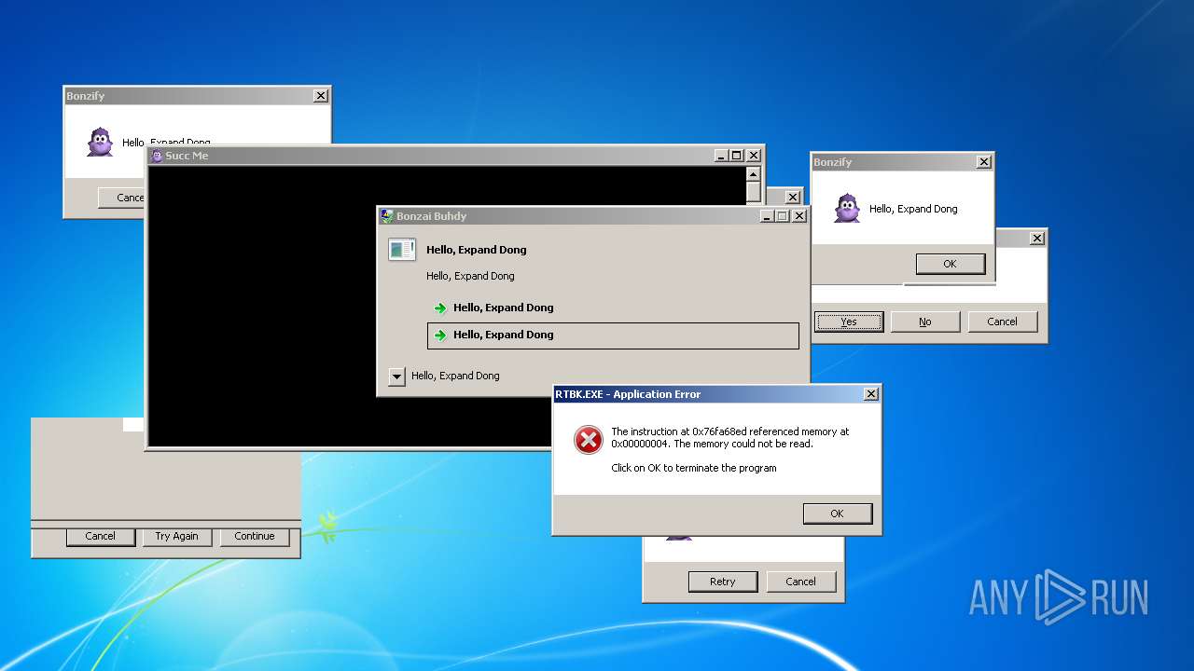
Task: Click scroll up arrow in Succ Me window
Action: point(754,173)
